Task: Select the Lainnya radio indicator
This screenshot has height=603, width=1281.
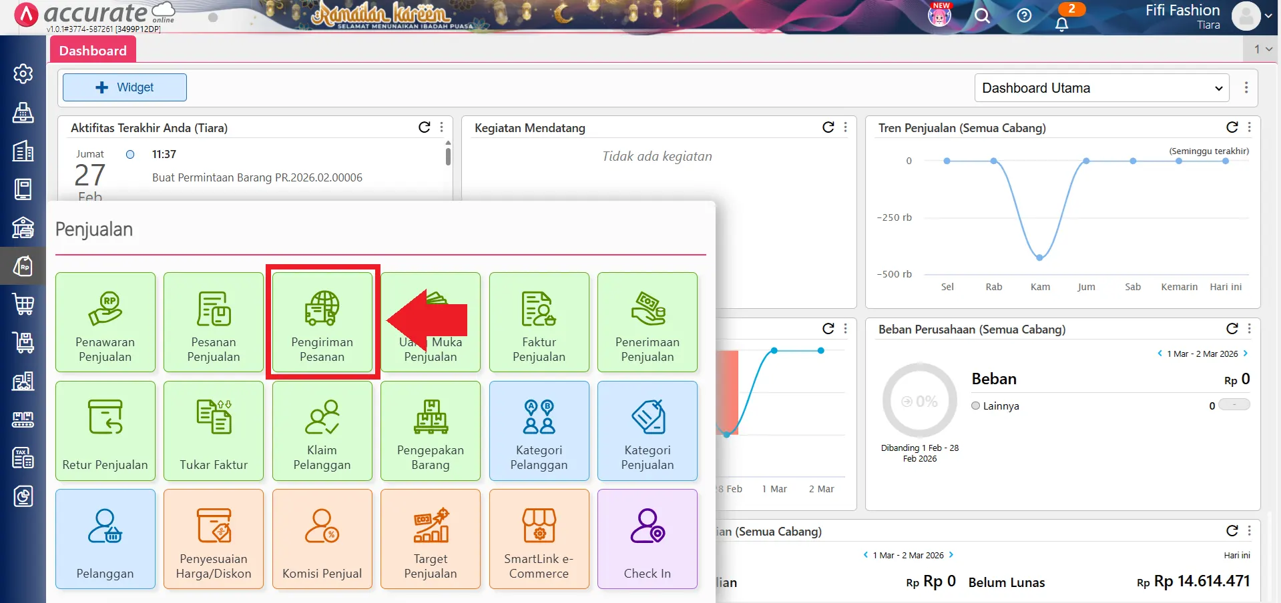Action: pos(976,406)
